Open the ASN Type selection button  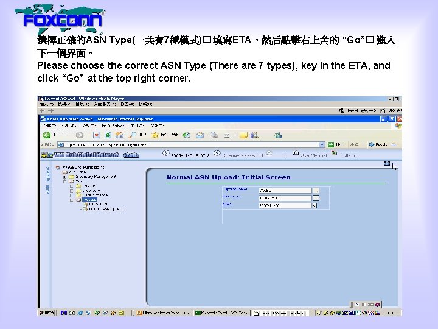[316, 198]
